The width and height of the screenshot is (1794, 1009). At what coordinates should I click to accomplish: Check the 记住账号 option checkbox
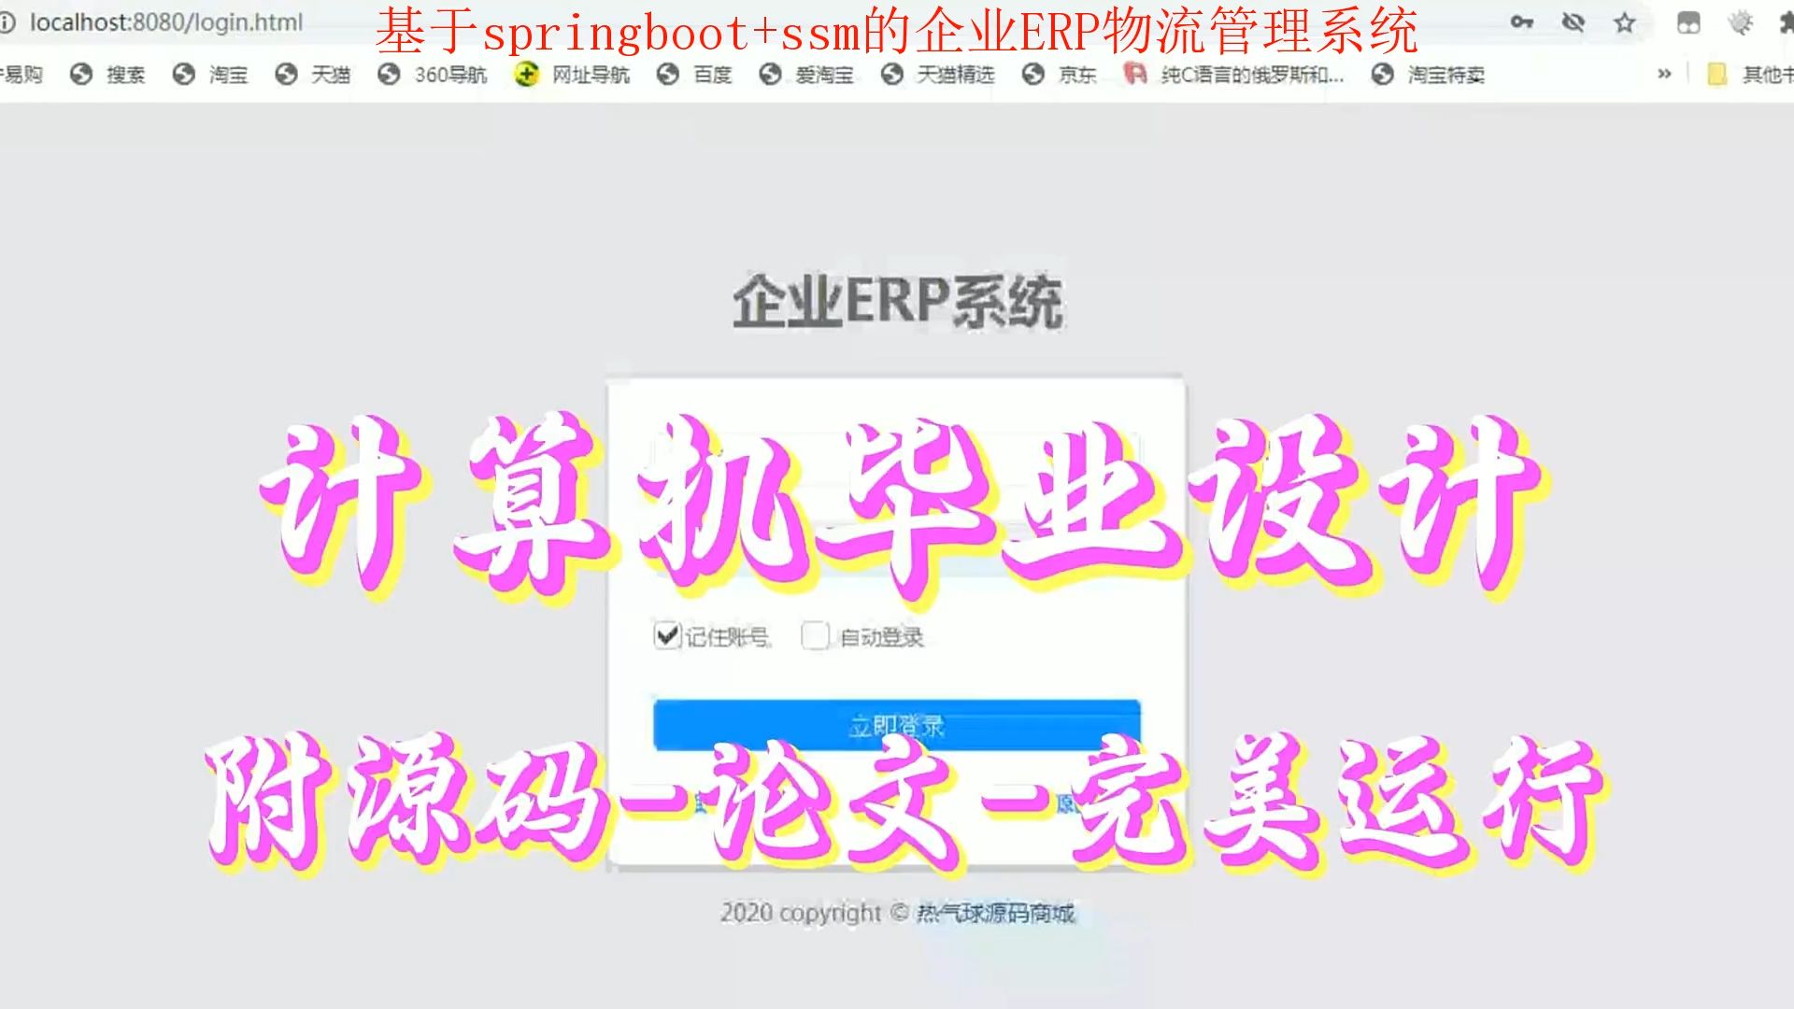(x=665, y=635)
